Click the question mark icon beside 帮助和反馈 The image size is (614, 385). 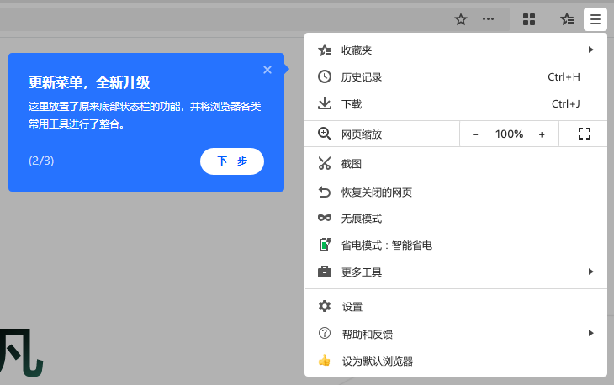tap(324, 333)
